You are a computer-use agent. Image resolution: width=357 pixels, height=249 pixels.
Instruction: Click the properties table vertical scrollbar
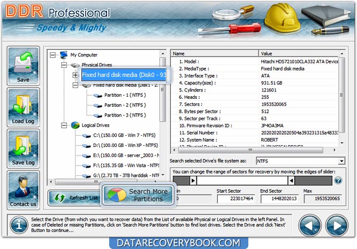(x=341, y=95)
